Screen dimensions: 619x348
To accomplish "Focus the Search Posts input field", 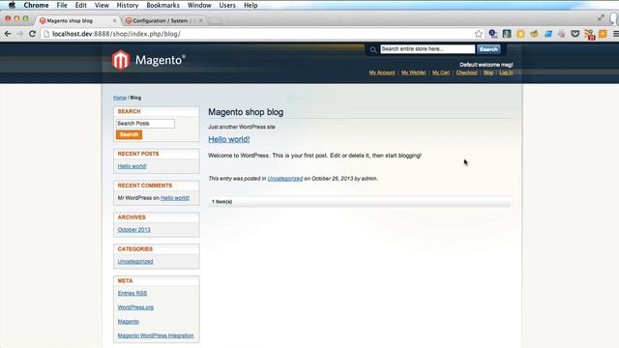I will (145, 124).
